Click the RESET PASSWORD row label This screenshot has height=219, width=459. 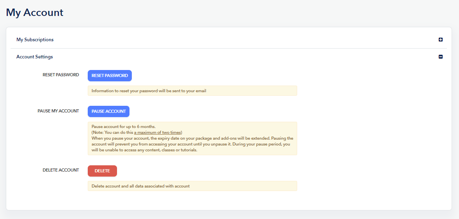(61, 75)
